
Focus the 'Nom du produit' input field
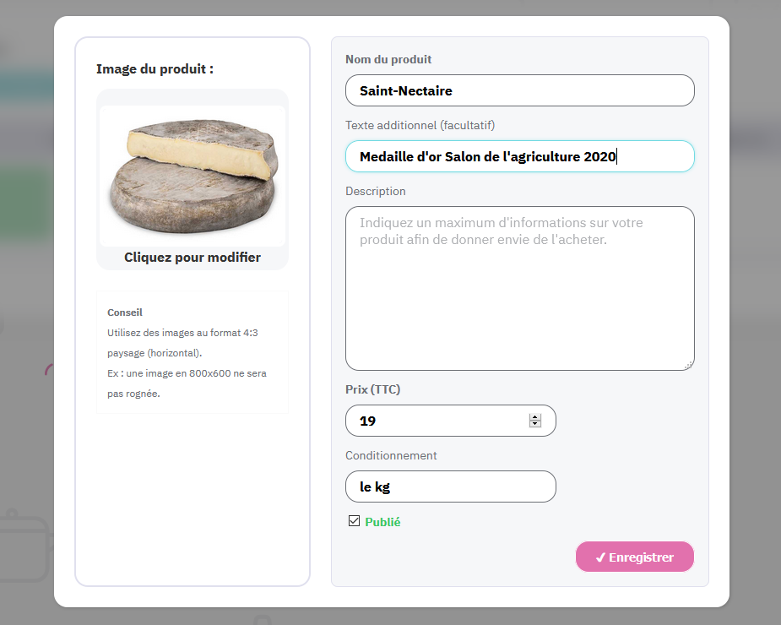(x=519, y=90)
